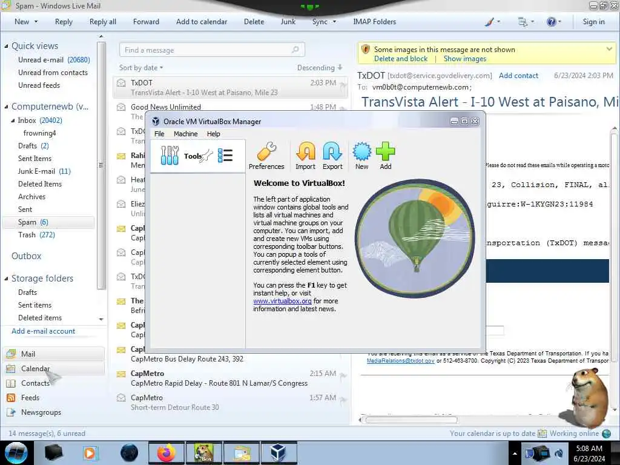Click Reply all in the toolbar
This screenshot has width=620, height=465.
pyautogui.click(x=103, y=22)
